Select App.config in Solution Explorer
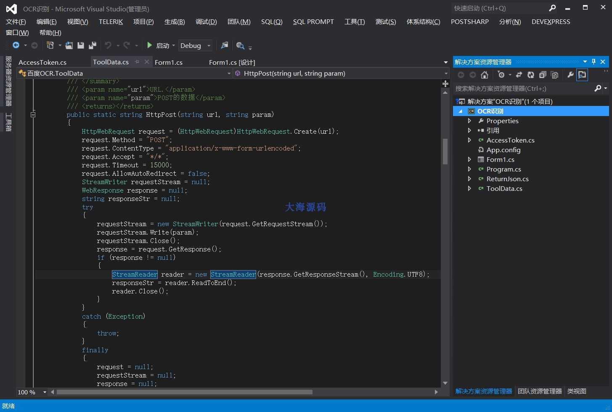Image resolution: width=612 pixels, height=412 pixels. coord(503,150)
